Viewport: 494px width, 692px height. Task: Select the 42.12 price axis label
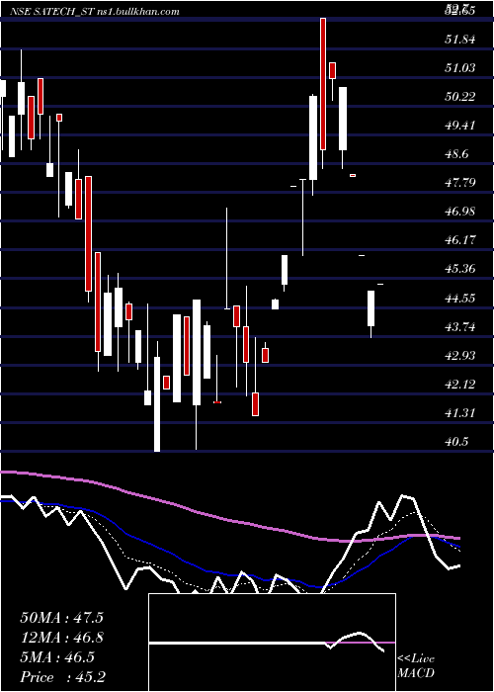coord(460,385)
